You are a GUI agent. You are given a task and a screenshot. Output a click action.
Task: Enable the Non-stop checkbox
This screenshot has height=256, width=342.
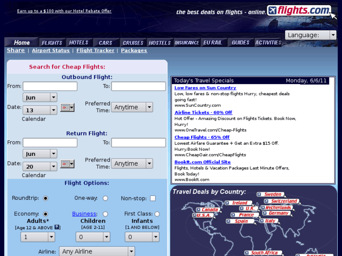point(153,198)
